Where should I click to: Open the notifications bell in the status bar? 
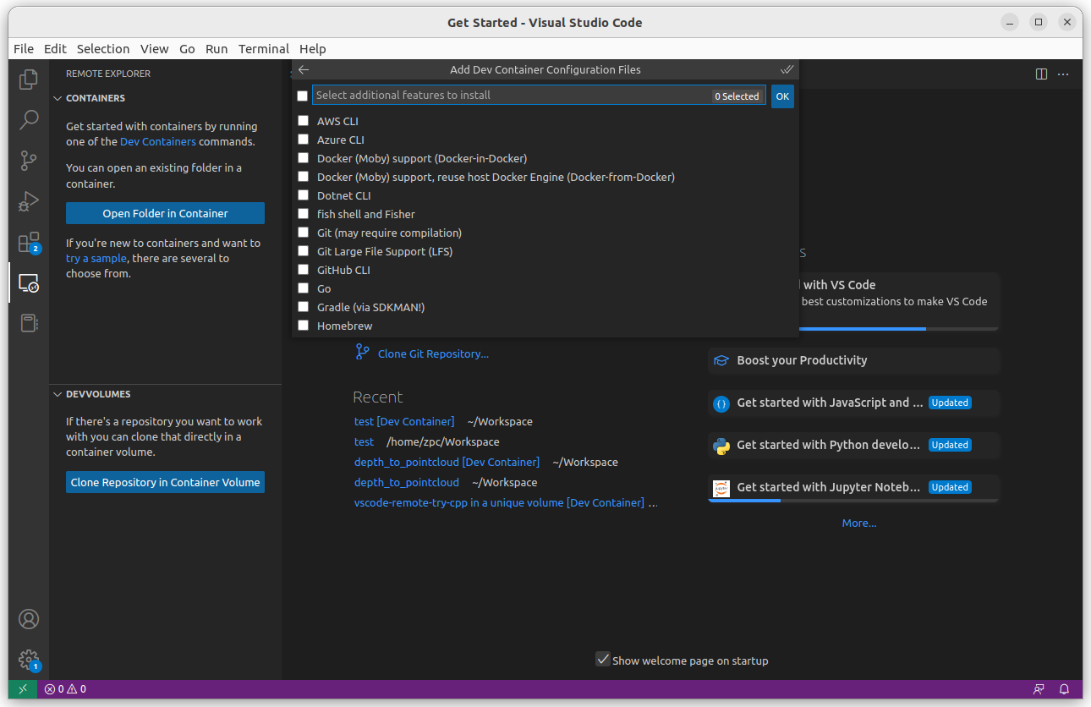point(1065,689)
